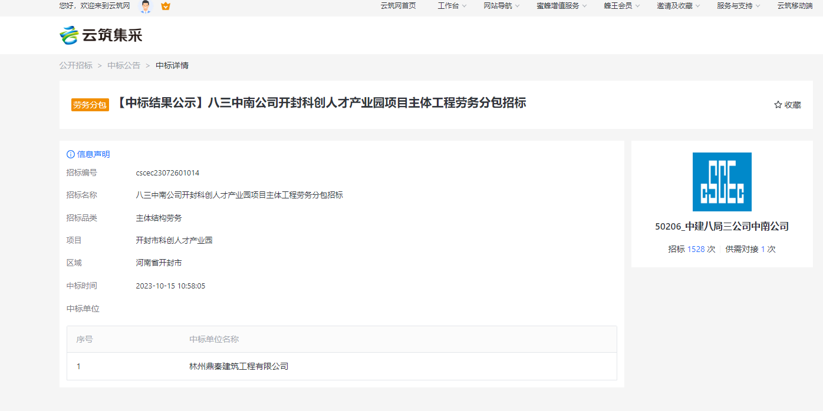Viewport: 823px width, 411px height.
Task: Expand the 蜂王会员 menu
Action: (621, 6)
